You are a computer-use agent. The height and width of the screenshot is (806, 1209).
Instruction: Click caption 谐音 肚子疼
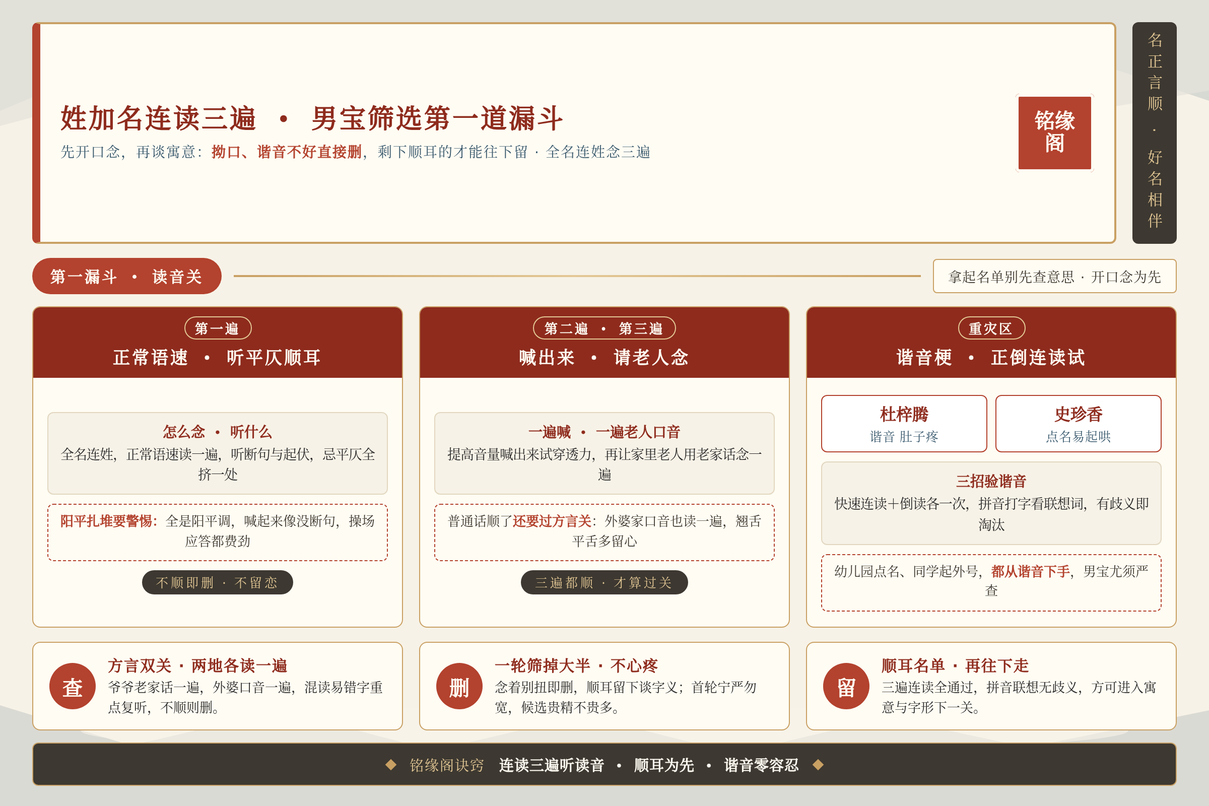pos(904,436)
